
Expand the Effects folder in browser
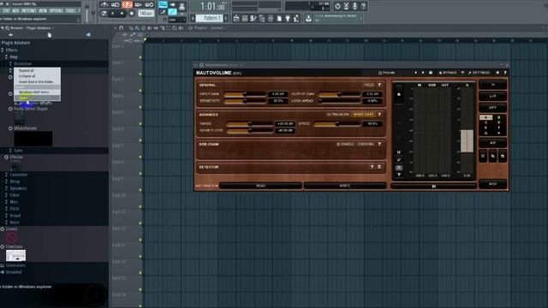click(x=11, y=50)
